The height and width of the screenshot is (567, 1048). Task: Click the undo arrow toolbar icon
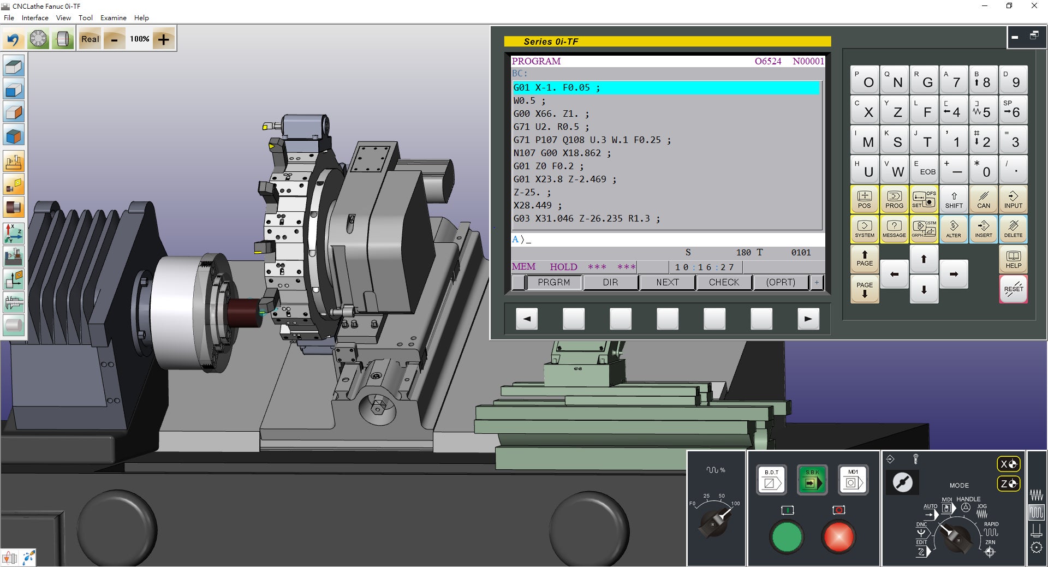[x=13, y=39]
